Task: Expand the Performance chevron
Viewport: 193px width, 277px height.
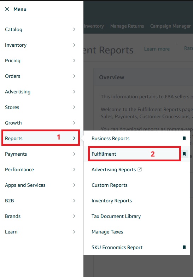Action: (74, 169)
